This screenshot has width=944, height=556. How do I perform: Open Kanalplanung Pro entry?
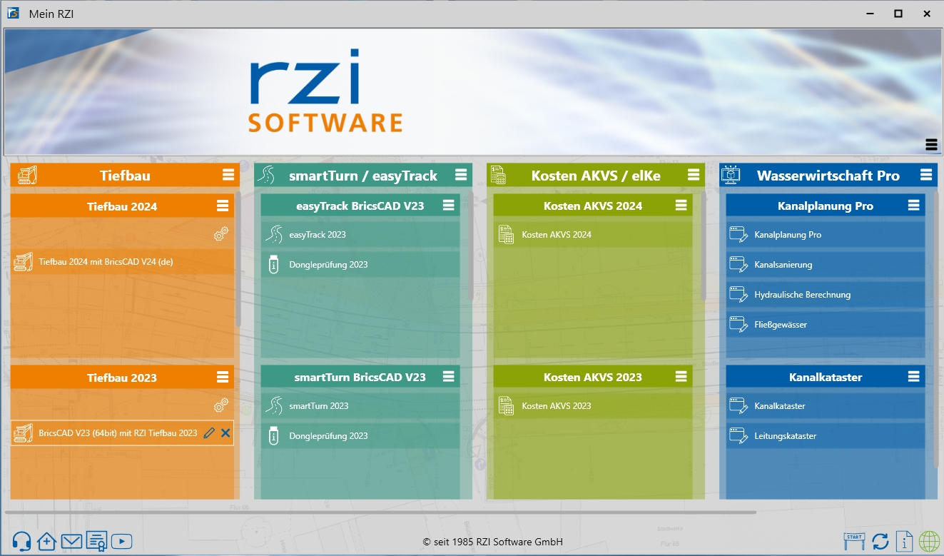tap(826, 234)
